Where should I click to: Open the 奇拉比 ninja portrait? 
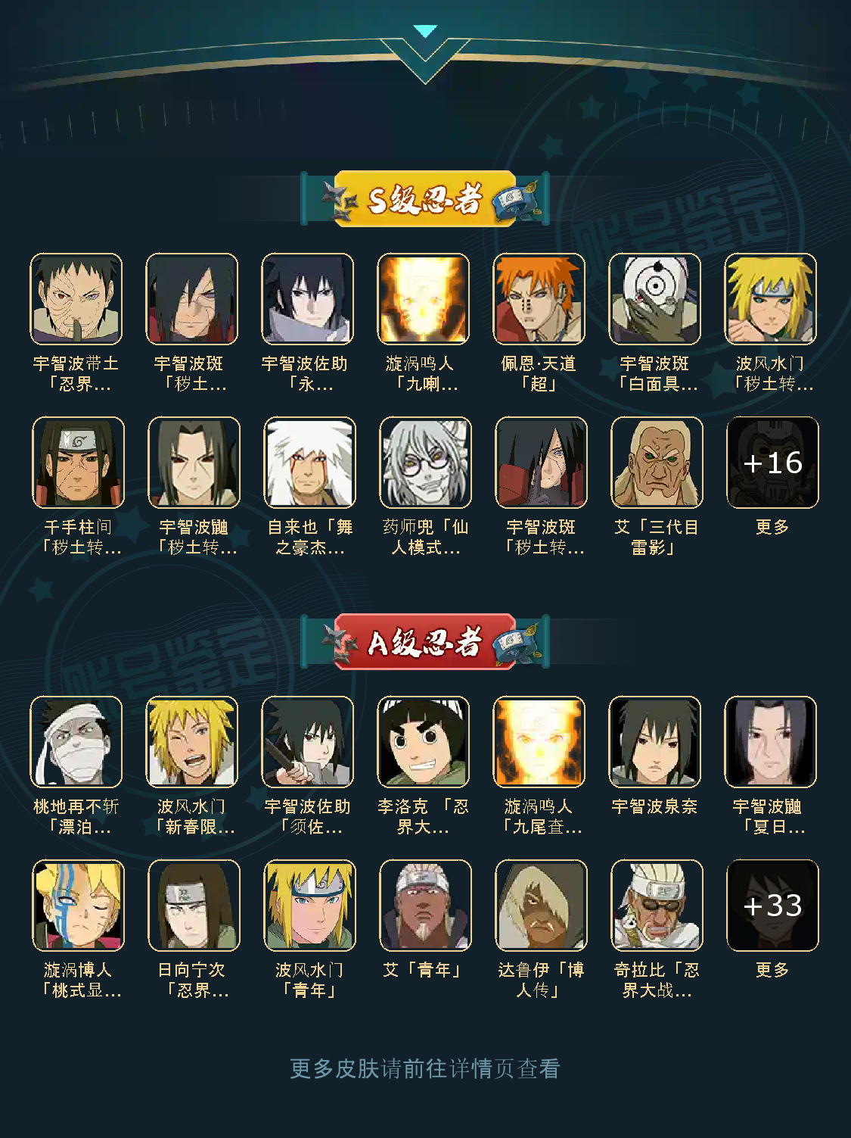(657, 905)
